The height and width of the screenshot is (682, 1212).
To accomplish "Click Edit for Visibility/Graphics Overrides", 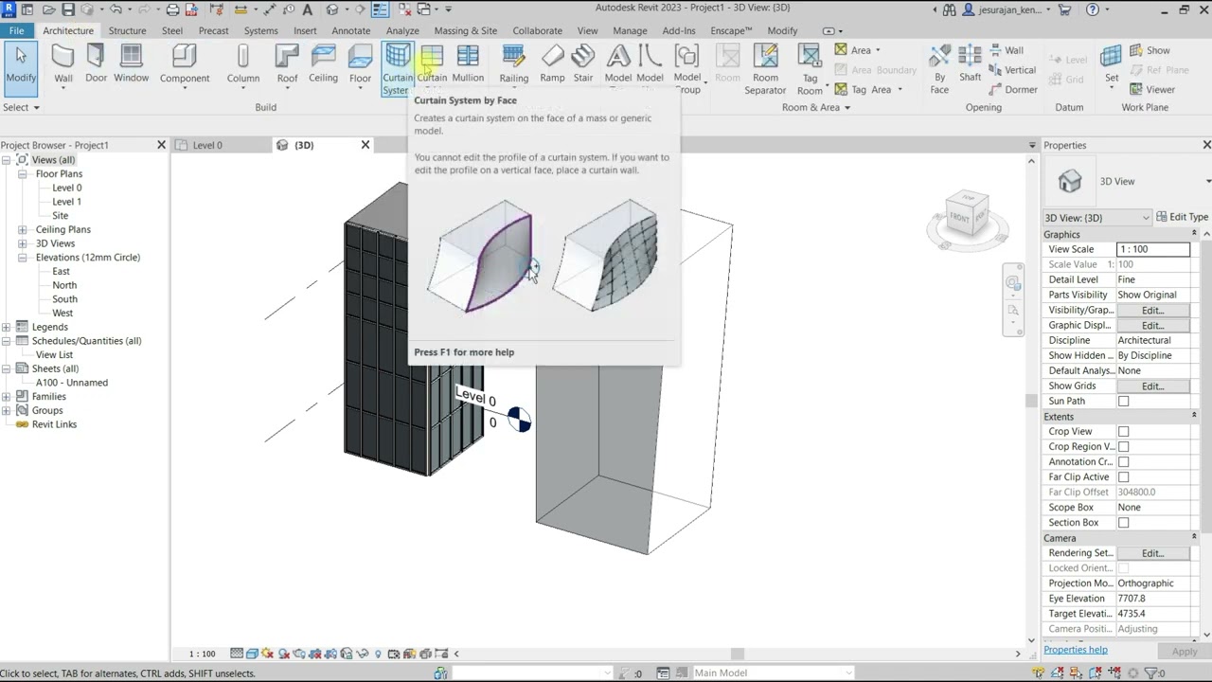I will tap(1151, 311).
